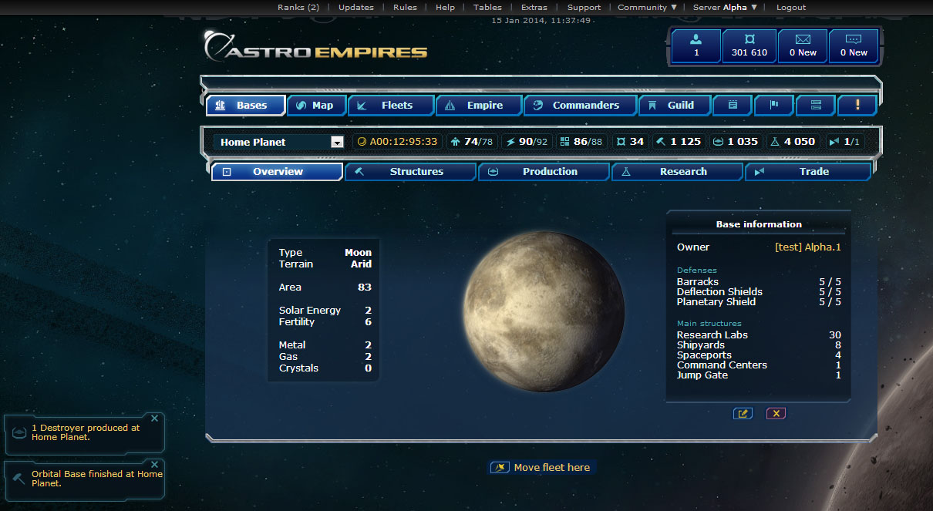Click the Shipyards row showing 8
933x511 pixels.
[759, 345]
